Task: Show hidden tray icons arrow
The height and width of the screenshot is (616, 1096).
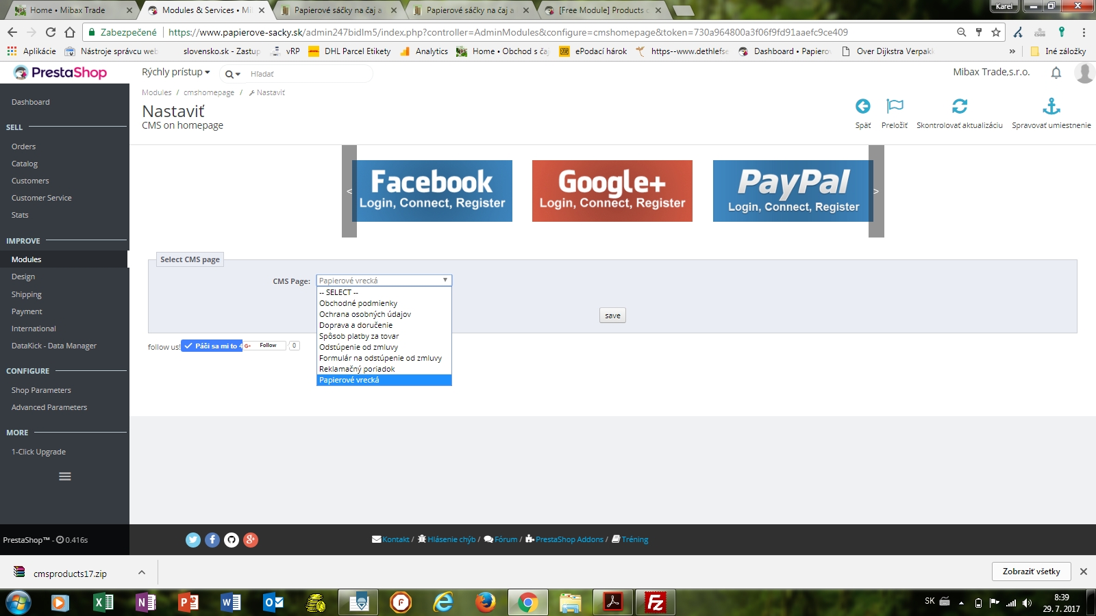Action: 961,603
